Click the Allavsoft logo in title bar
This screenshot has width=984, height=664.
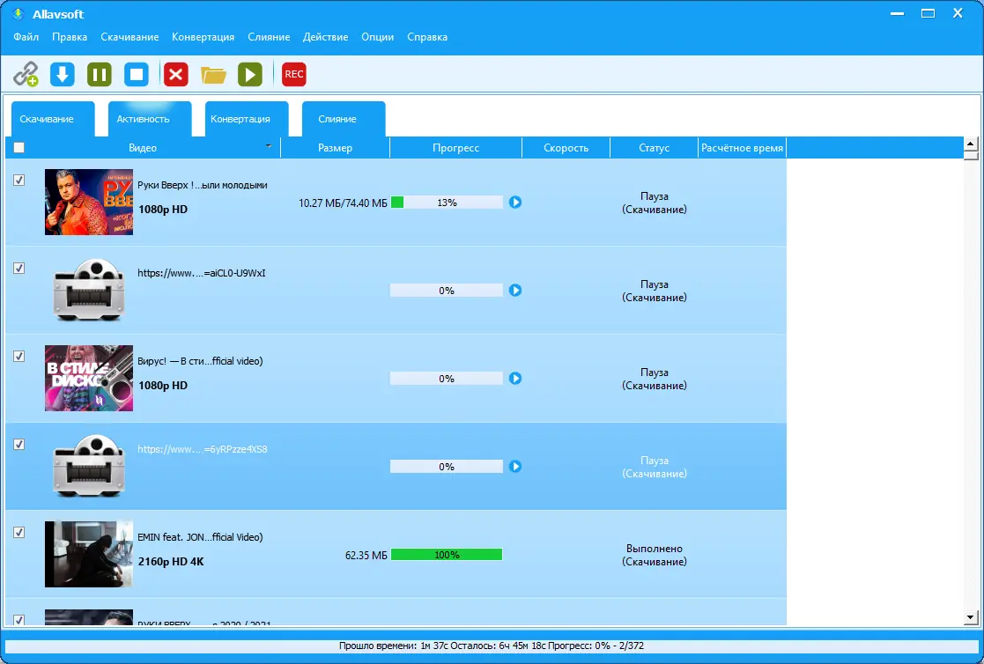(18, 14)
